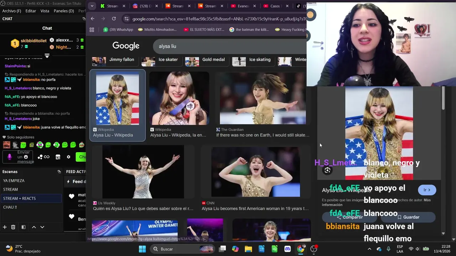Open OBS Studio from the taskbar
This screenshot has width=456, height=256.
click(x=313, y=249)
